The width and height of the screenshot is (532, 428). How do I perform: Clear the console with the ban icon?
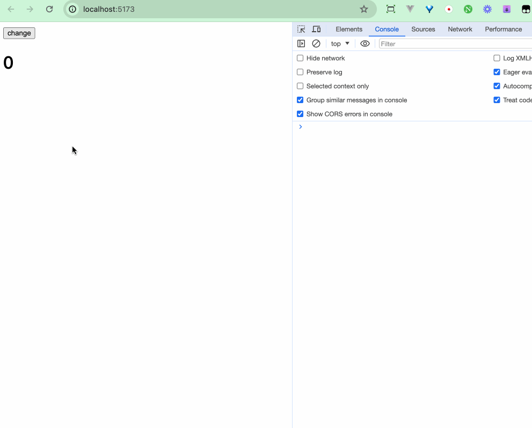[316, 43]
